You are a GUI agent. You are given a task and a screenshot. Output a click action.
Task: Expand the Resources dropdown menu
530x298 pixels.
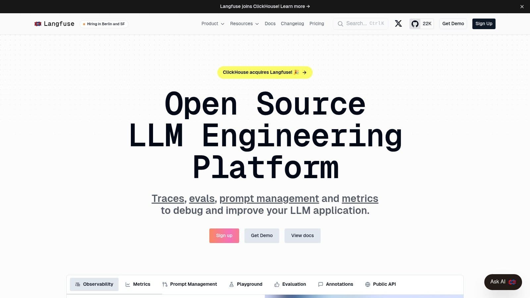(x=244, y=24)
